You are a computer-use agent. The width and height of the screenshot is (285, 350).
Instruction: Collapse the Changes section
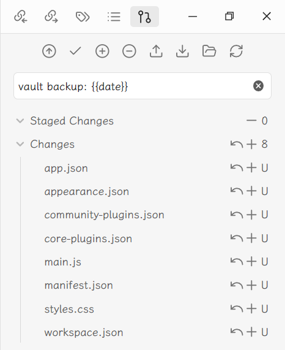[20, 144]
